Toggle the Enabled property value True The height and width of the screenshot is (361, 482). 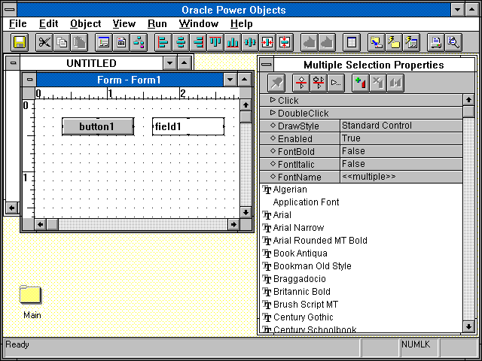pyautogui.click(x=401, y=138)
